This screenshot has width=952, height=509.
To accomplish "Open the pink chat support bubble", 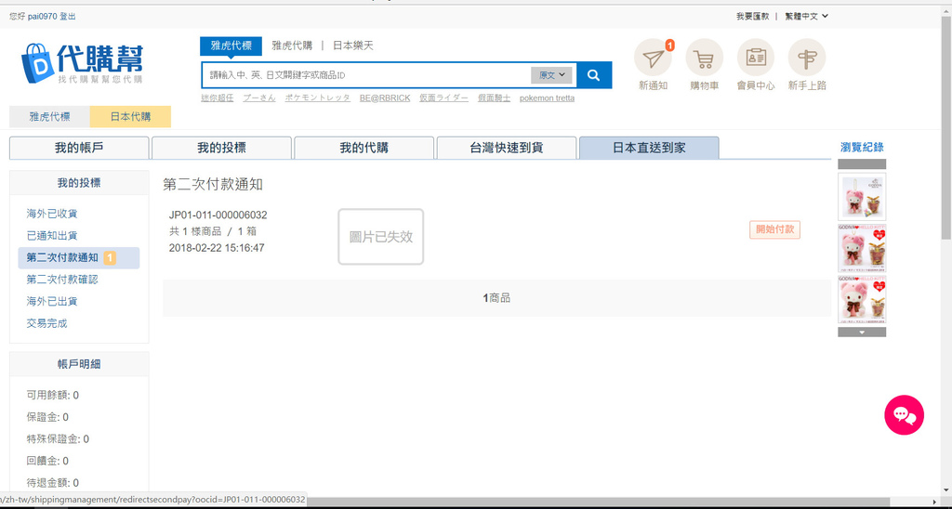I will [x=904, y=415].
